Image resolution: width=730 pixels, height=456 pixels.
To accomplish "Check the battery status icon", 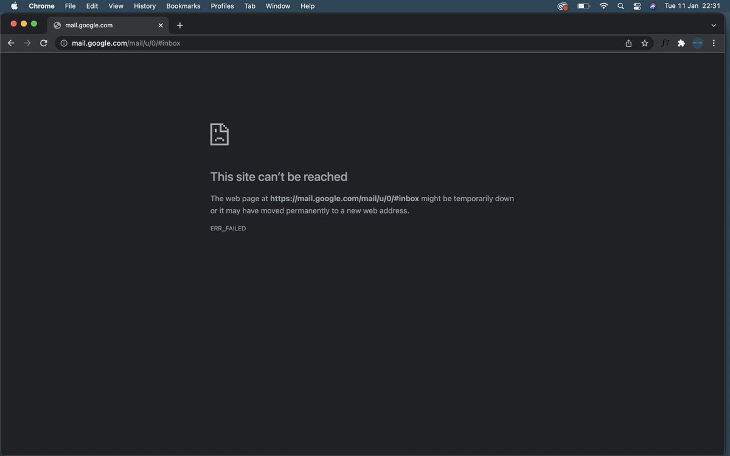I will [x=584, y=6].
